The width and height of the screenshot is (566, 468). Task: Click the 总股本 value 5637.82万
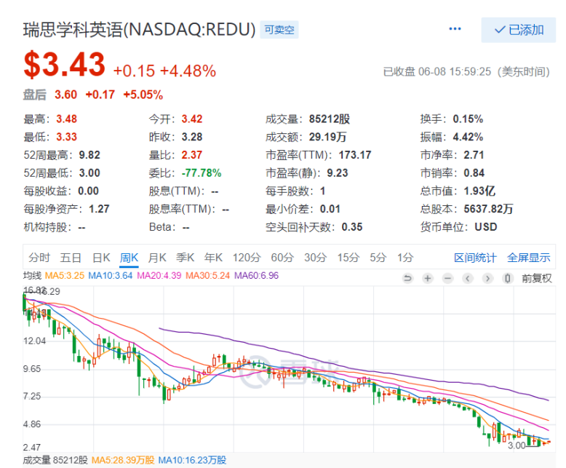point(488,209)
